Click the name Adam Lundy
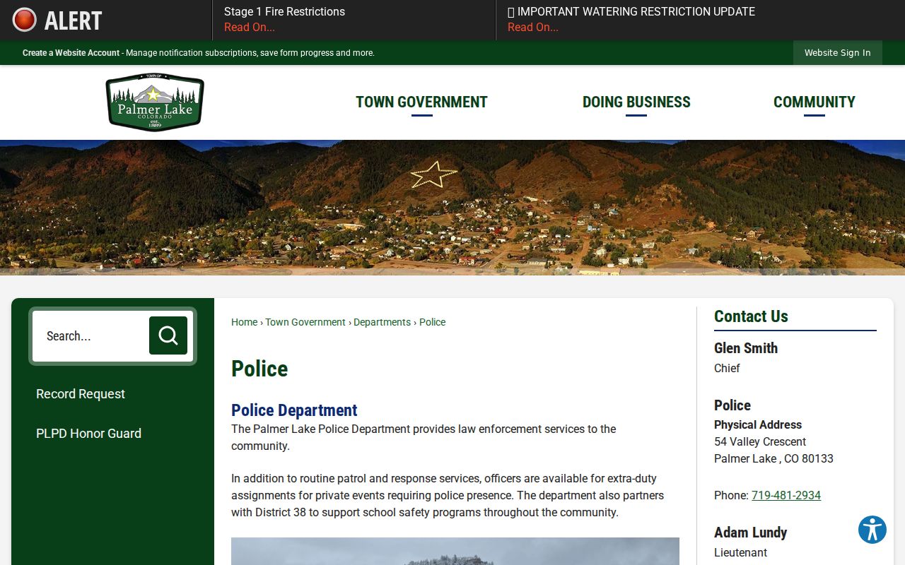905x565 pixels. 750,533
